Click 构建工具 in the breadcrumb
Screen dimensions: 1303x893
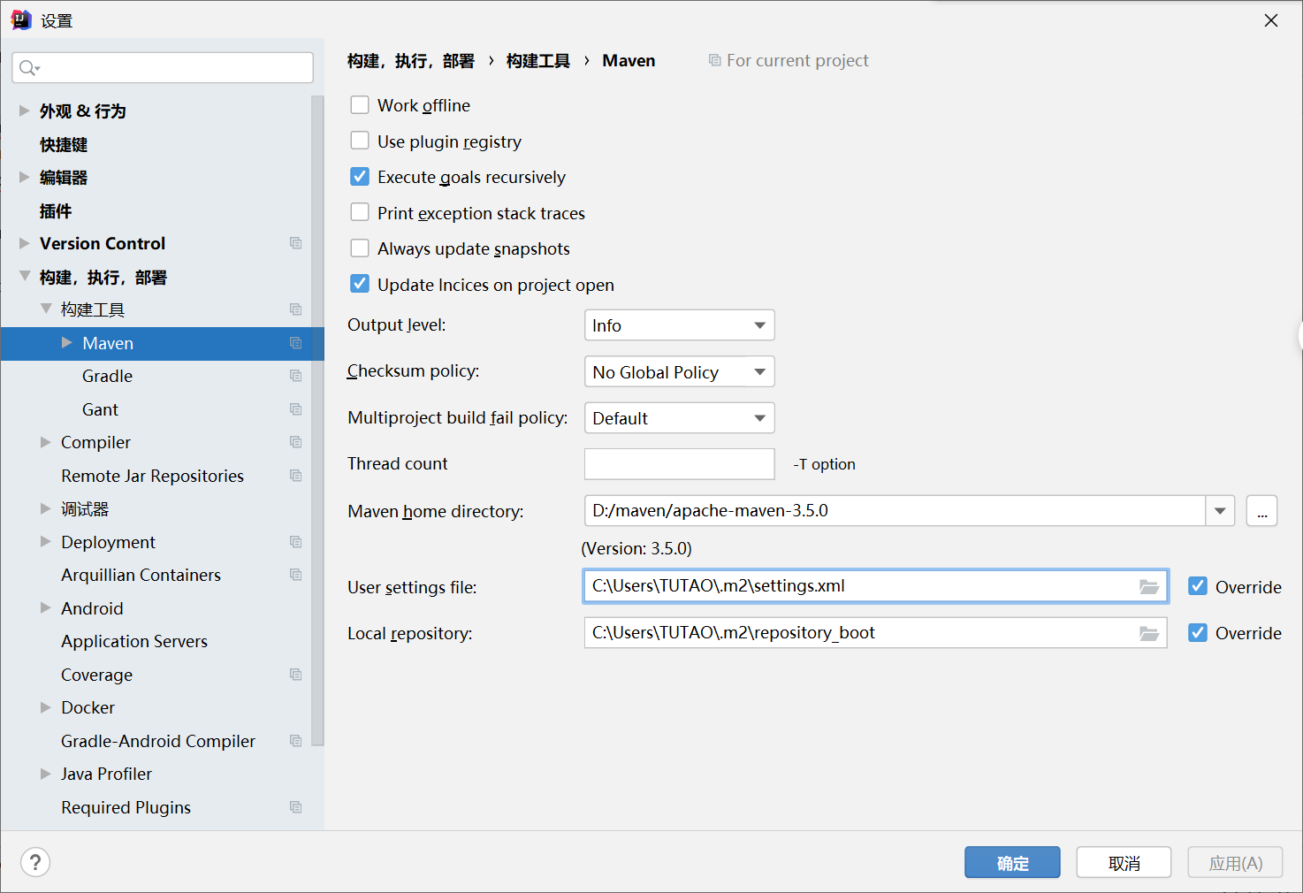coord(537,60)
